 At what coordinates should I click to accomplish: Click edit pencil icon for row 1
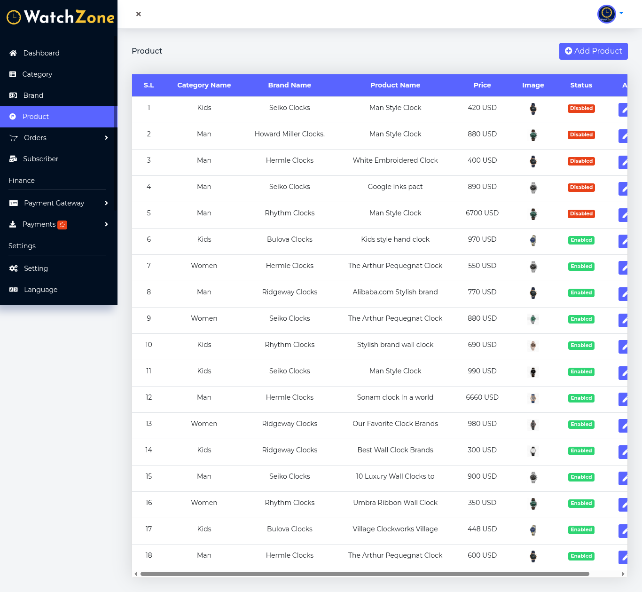coord(623,110)
